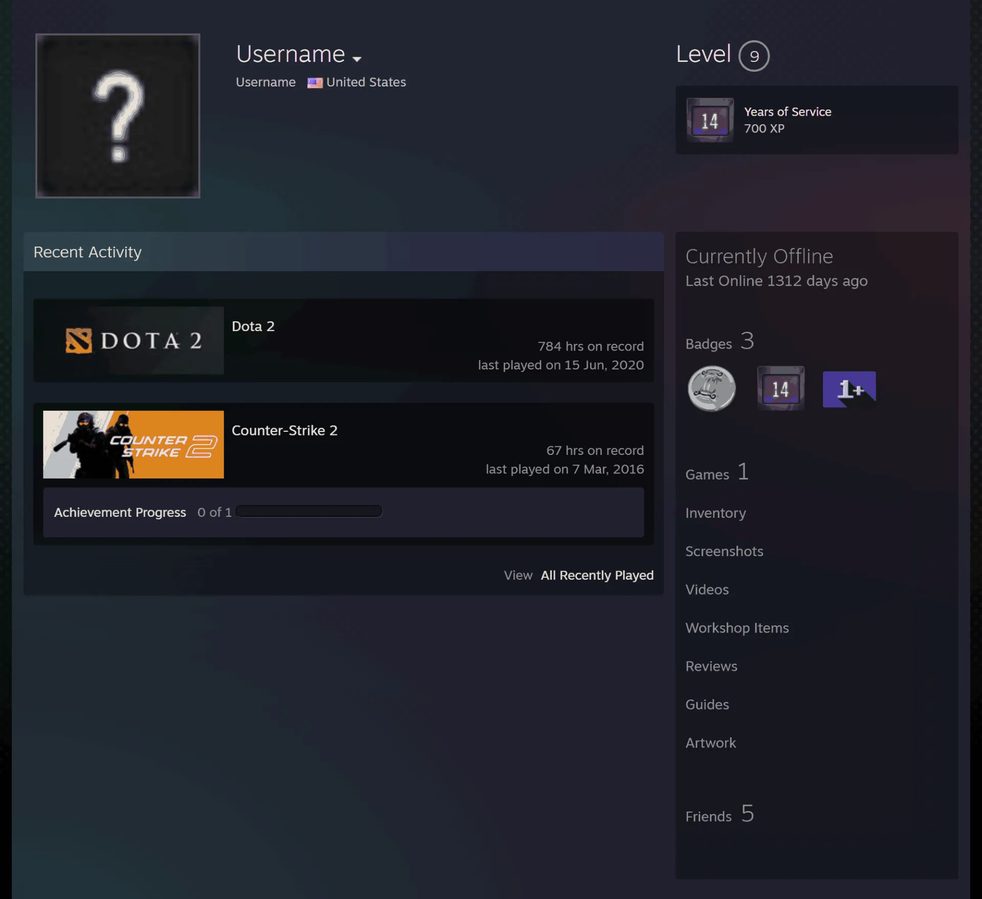Viewport: 982px width, 899px height.
Task: Expand the Username dropdown arrow
Action: (357, 59)
